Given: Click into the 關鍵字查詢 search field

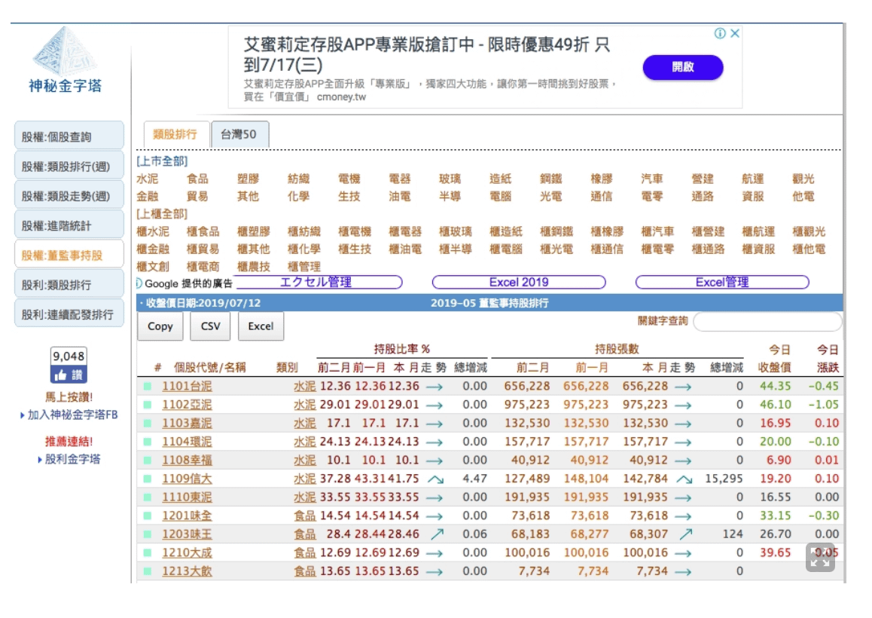Looking at the screenshot, I should point(767,322).
